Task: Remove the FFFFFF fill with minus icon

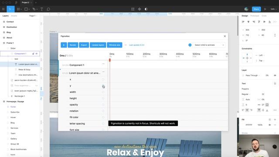Action: click(275, 125)
